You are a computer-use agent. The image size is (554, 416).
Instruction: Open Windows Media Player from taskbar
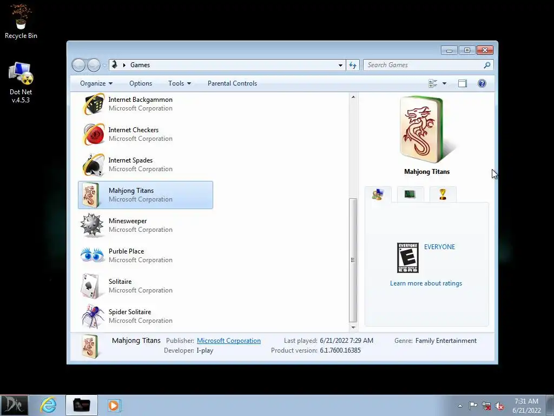point(114,405)
